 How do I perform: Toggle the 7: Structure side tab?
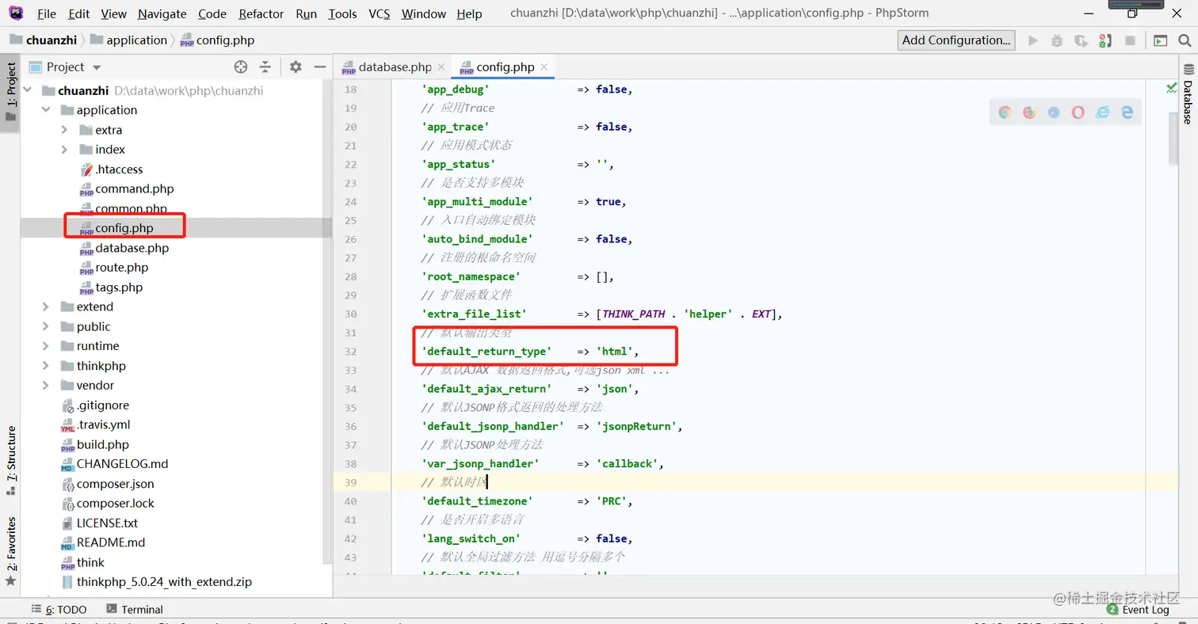[x=10, y=461]
